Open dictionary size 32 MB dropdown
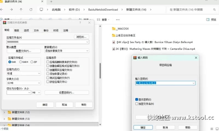 click(x=24, y=83)
